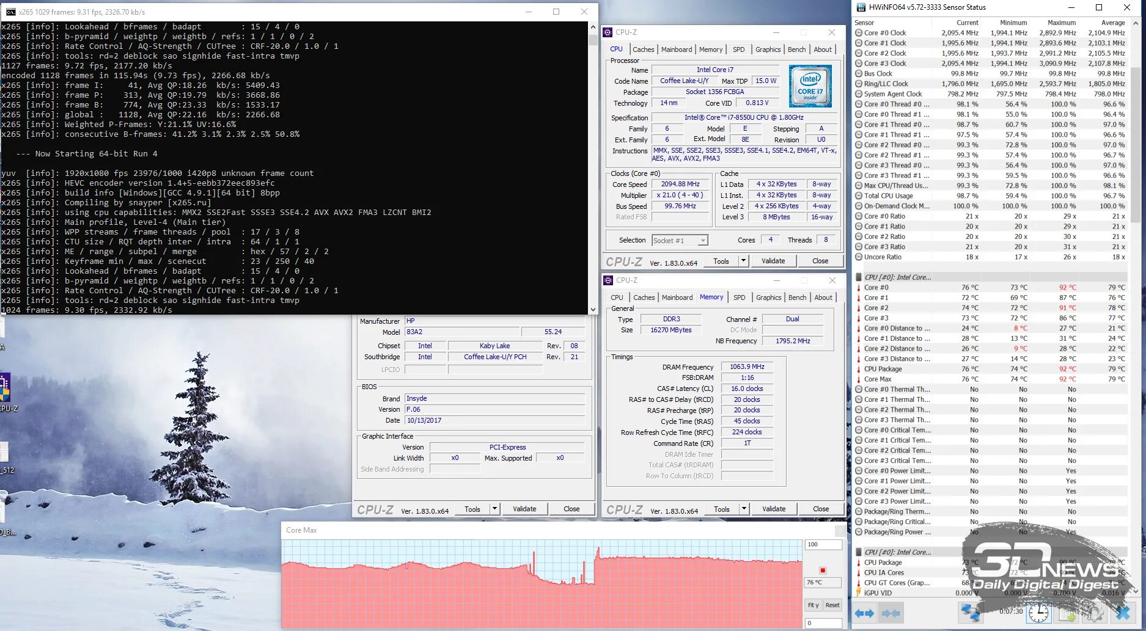Click the blue X icon in HWiNFO toolbar
Viewport: 1146px width, 631px height.
pyautogui.click(x=1123, y=613)
